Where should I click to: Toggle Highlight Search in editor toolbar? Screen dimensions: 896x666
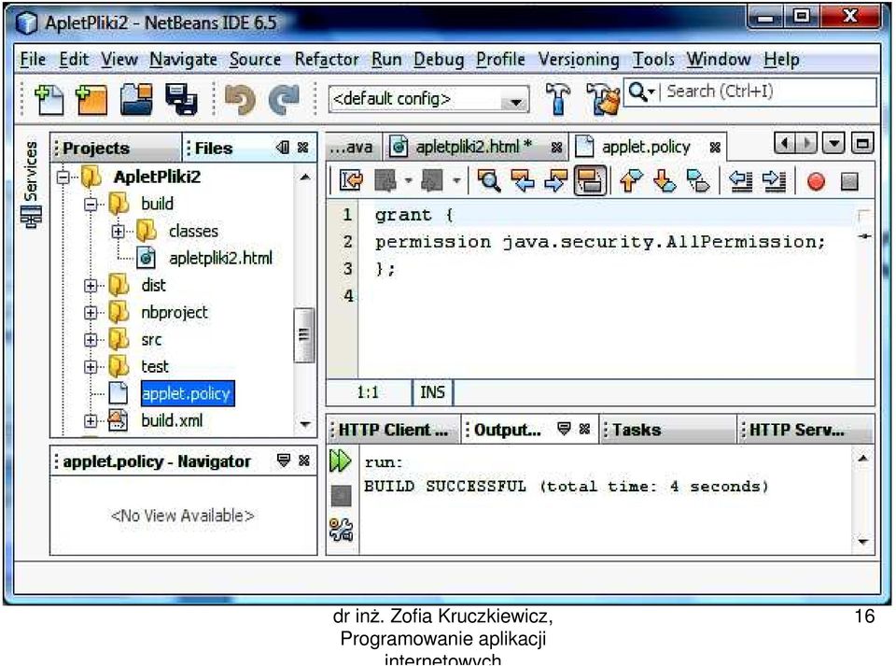tap(590, 181)
